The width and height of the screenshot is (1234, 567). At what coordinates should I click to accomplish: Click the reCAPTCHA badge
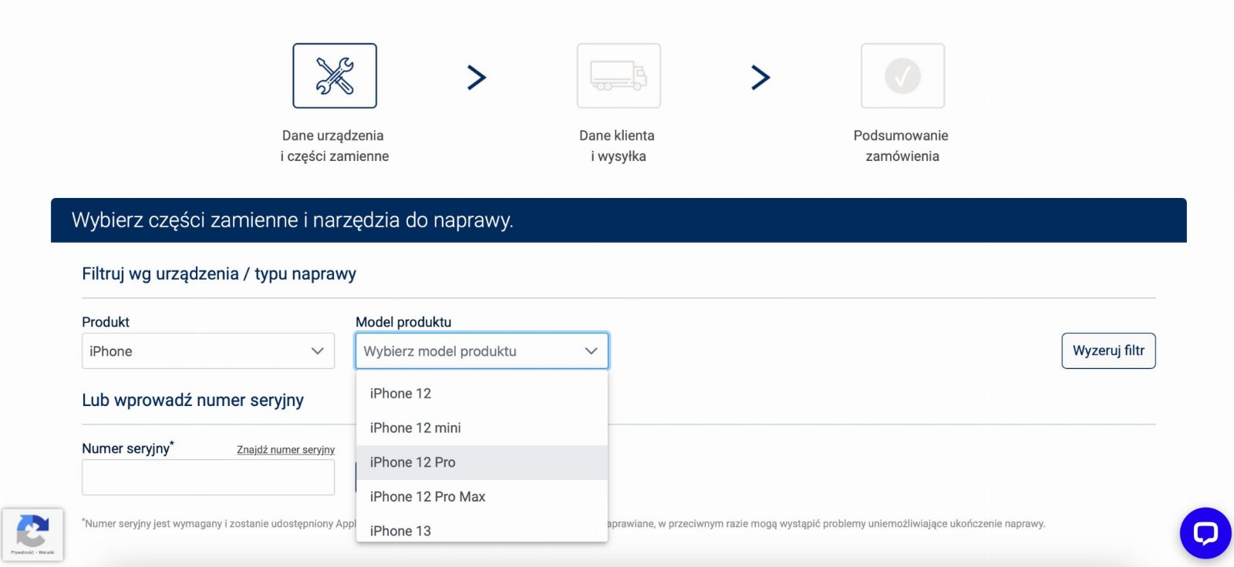tap(32, 534)
